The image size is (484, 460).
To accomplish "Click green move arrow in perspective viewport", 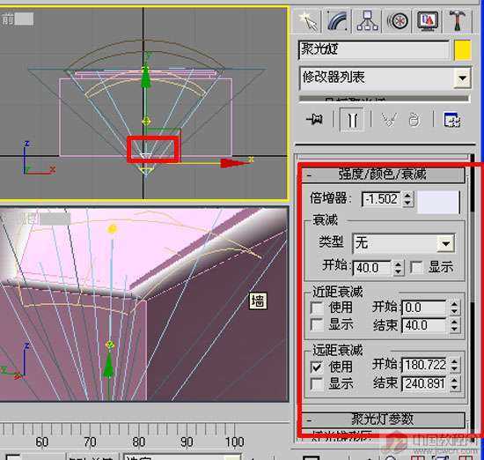I will point(108,365).
